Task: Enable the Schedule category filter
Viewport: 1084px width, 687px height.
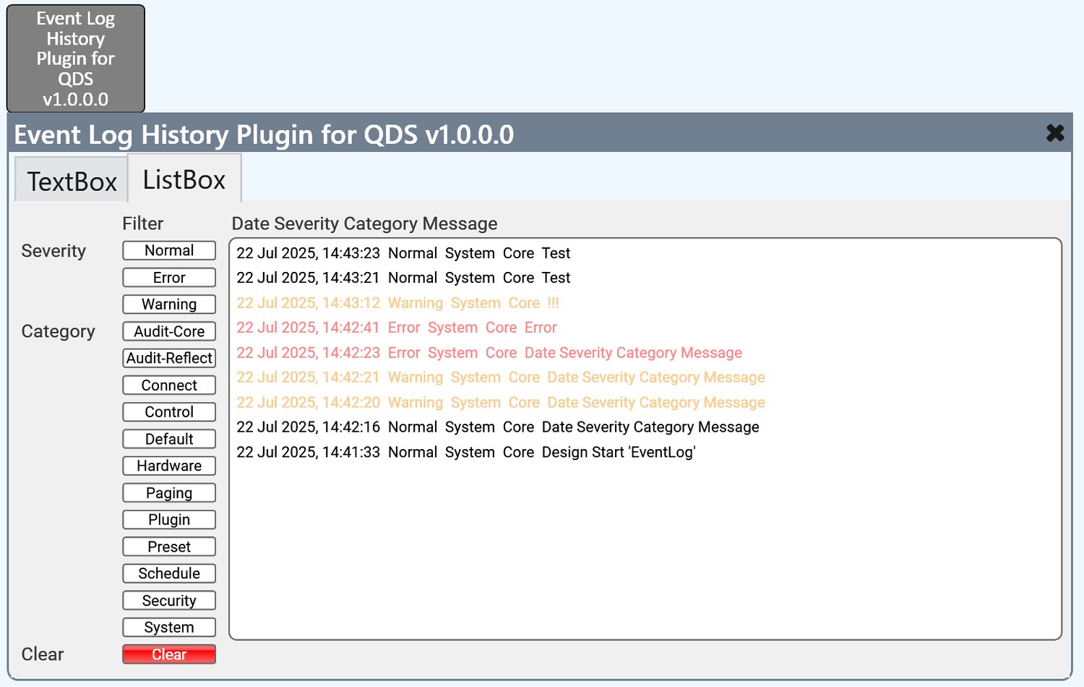Action: tap(169, 573)
